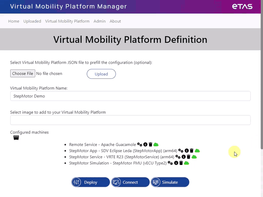Viewport: 263px width, 197px height.
Task: Click 'StepMotor App - SDV Eclipse Leda' text
Action: (100, 151)
